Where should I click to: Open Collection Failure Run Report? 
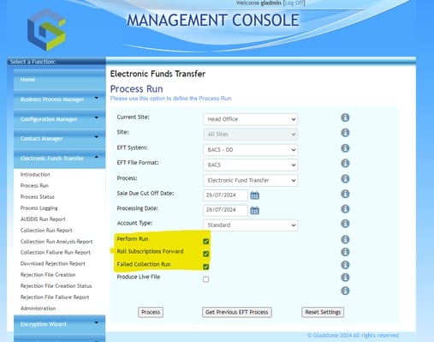coord(56,252)
